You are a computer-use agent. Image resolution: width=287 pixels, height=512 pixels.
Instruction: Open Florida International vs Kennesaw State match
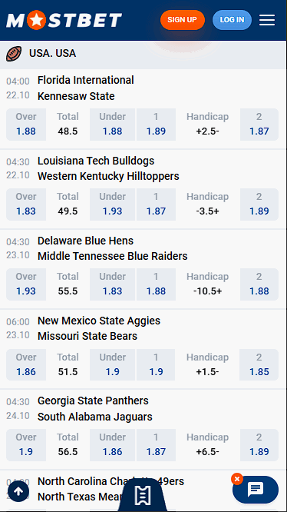(x=86, y=88)
